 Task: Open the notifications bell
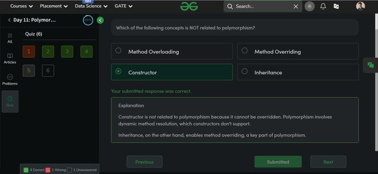[x=323, y=7]
